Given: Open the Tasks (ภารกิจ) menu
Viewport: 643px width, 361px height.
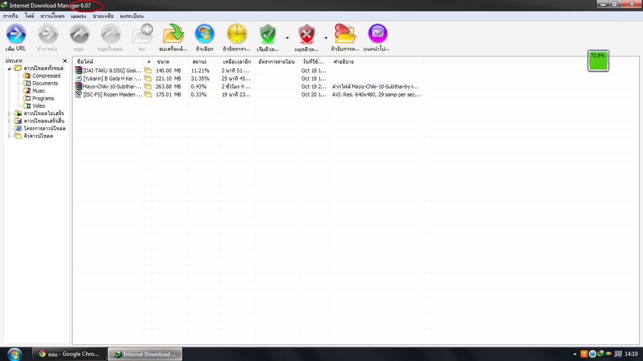Looking at the screenshot, I should pos(10,16).
